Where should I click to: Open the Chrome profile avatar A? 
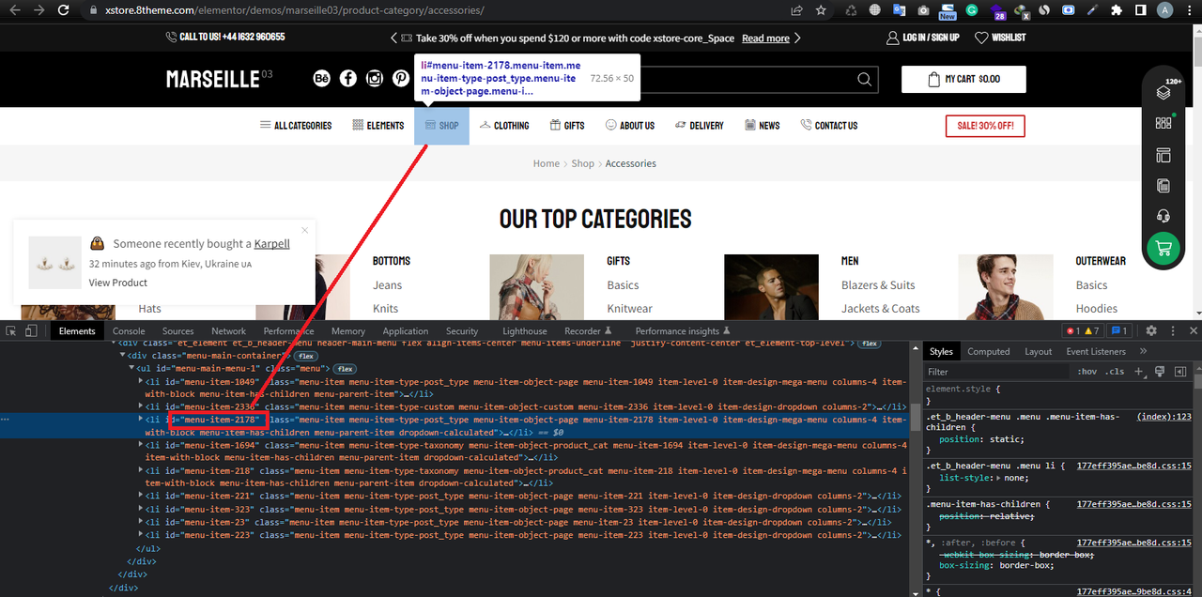click(1165, 10)
